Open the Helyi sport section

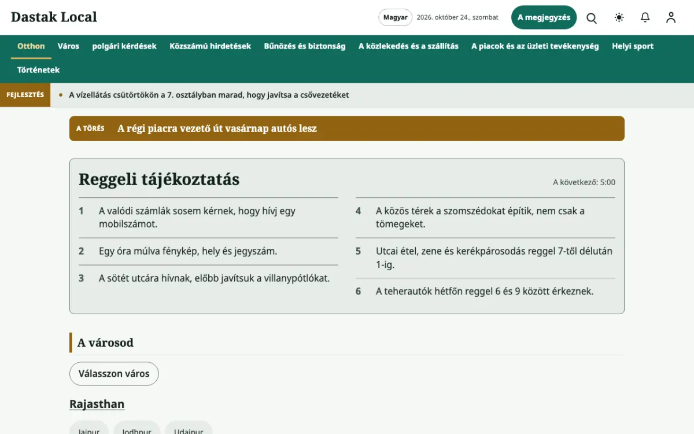[633, 46]
